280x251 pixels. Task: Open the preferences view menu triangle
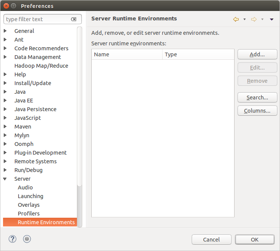[272, 19]
